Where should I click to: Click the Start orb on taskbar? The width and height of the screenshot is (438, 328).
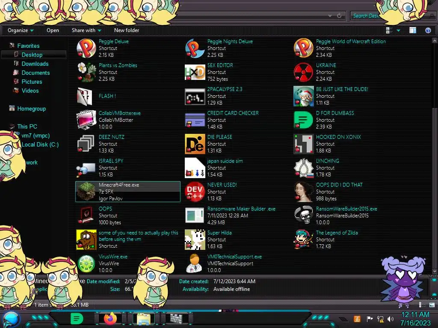coord(11,319)
